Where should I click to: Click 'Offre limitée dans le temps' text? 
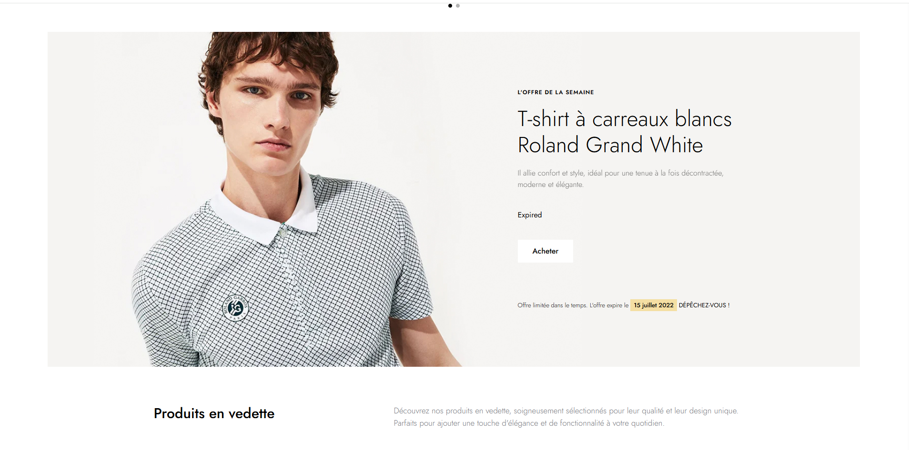point(552,305)
